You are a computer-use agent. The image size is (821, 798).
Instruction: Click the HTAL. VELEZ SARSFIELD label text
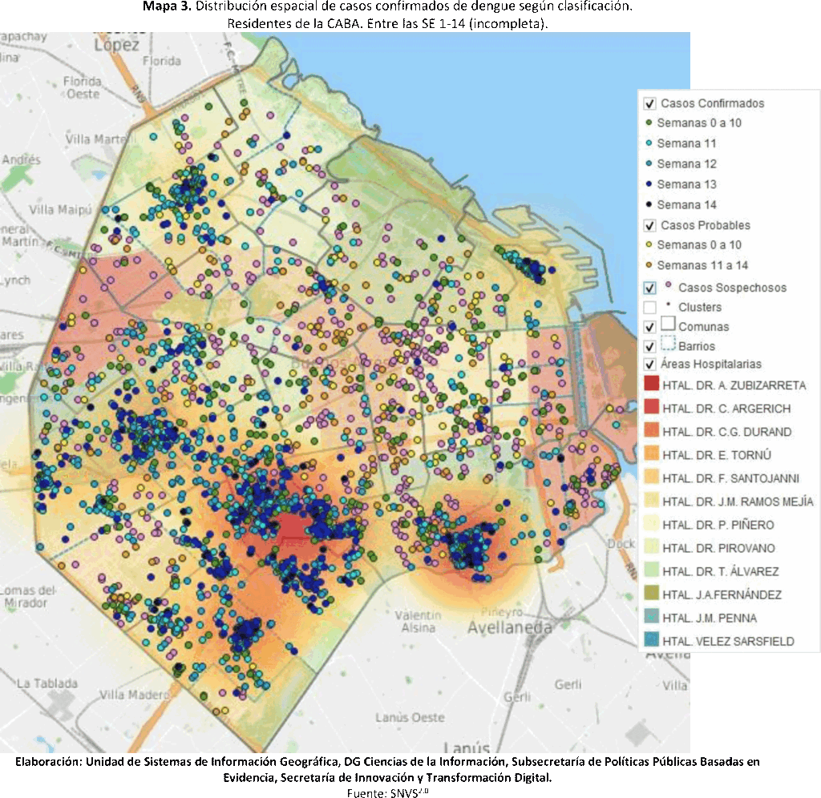728,642
